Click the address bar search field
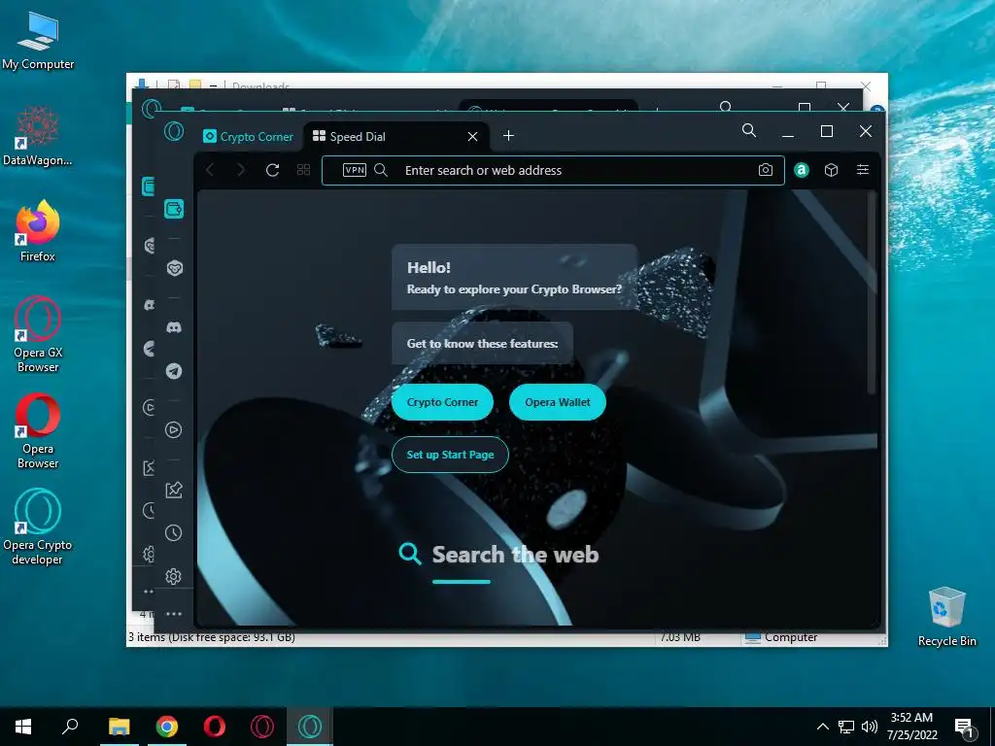The image size is (995, 746). (553, 170)
